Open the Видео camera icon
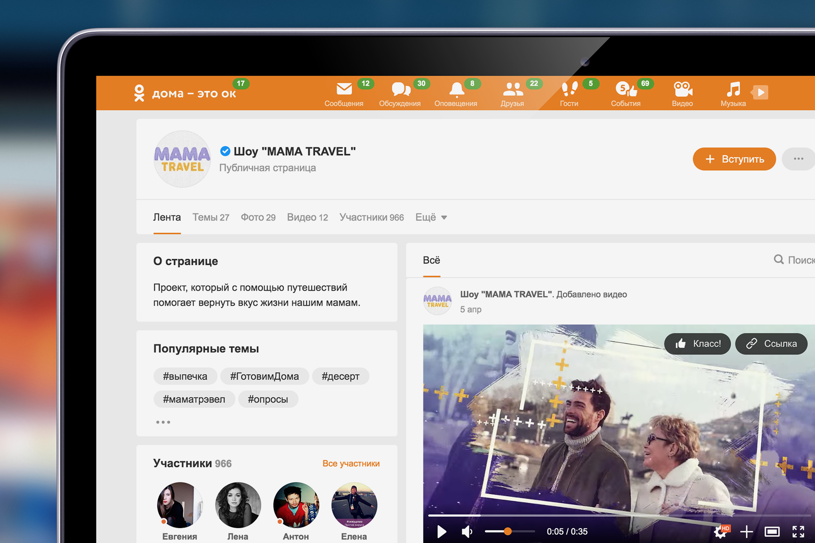The height and width of the screenshot is (543, 815). 682,90
